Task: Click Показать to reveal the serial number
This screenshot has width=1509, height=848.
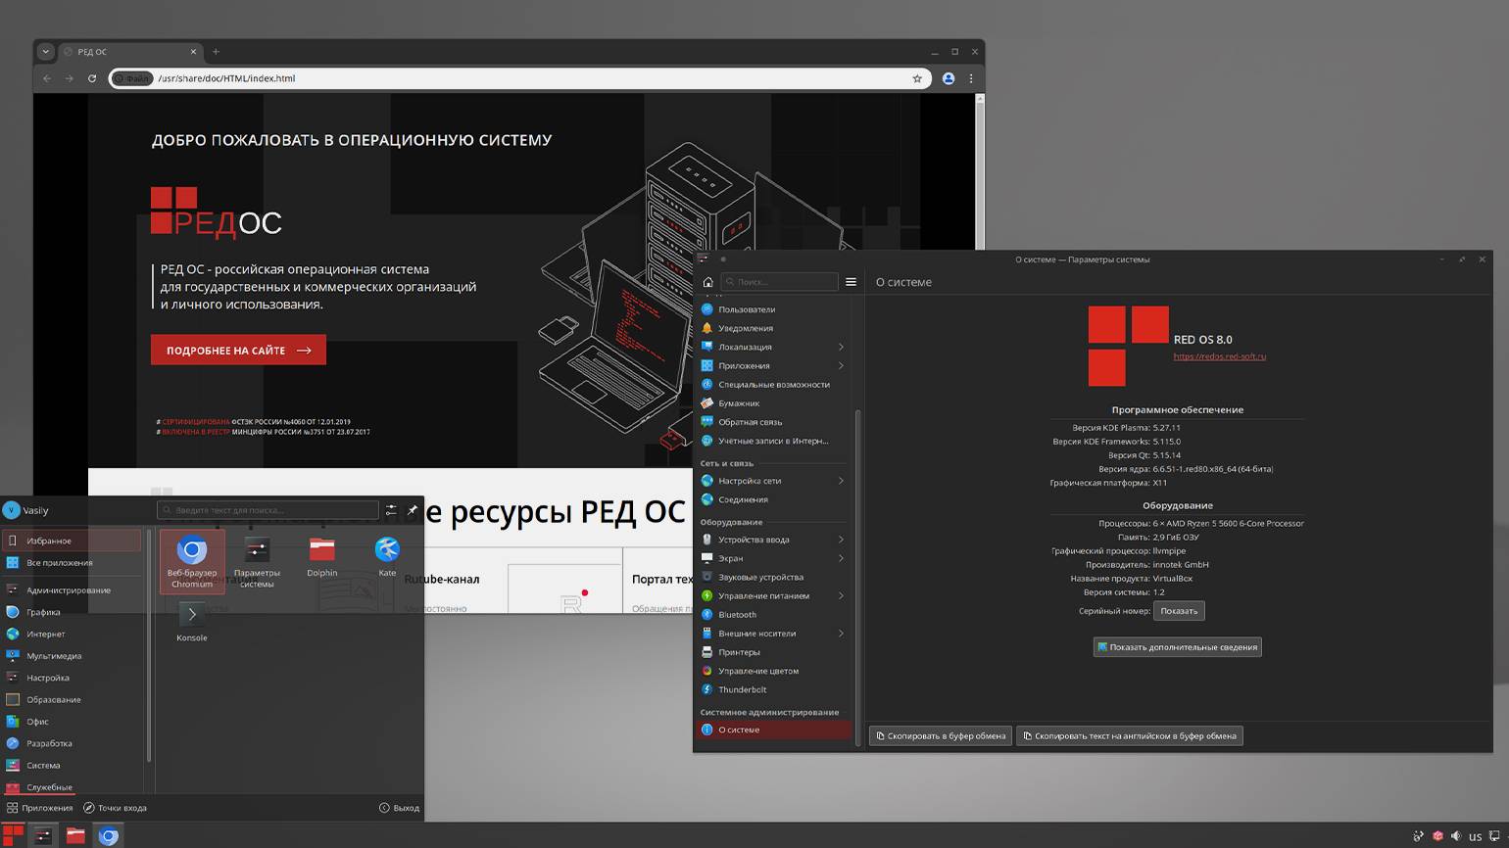Action: tap(1179, 611)
